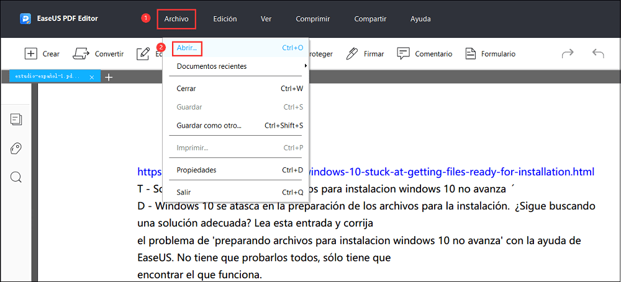
Task: Expand the Documentos recientes submenu
Action: pos(236,66)
